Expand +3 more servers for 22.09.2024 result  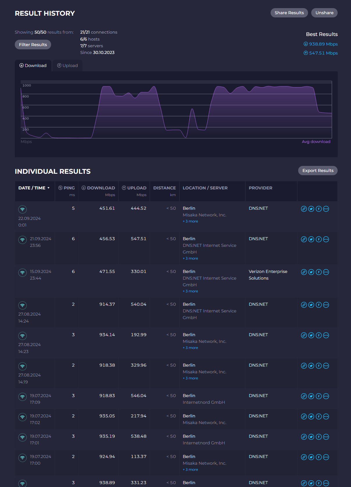(190, 221)
